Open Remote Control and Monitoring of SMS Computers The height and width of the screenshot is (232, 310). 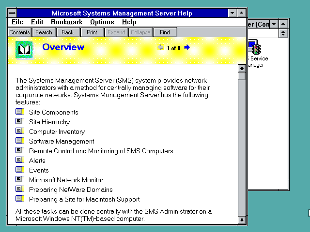pos(101,151)
